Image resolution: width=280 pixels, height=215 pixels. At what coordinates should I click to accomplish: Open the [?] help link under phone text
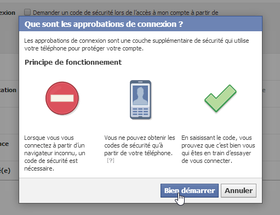(x=111, y=160)
